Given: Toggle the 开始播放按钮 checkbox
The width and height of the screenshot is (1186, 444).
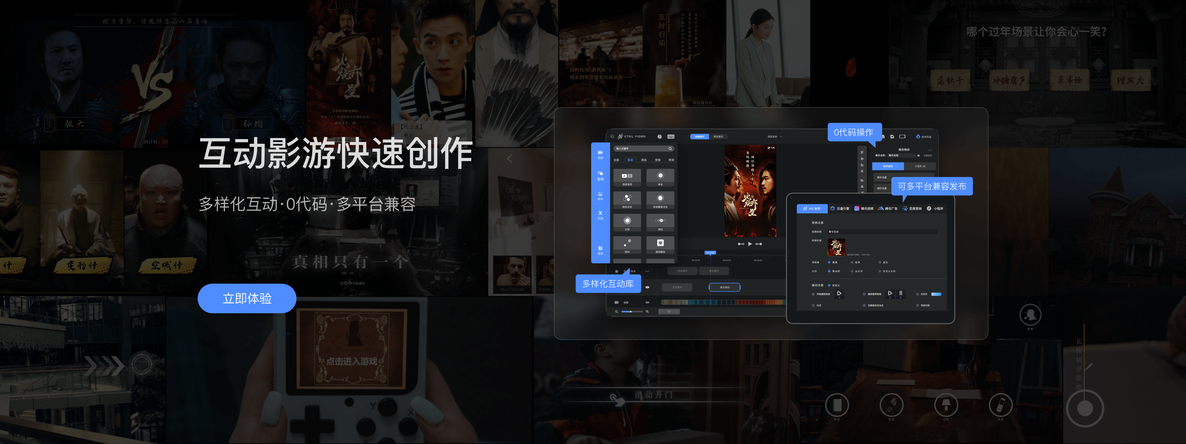Looking at the screenshot, I should tap(813, 294).
